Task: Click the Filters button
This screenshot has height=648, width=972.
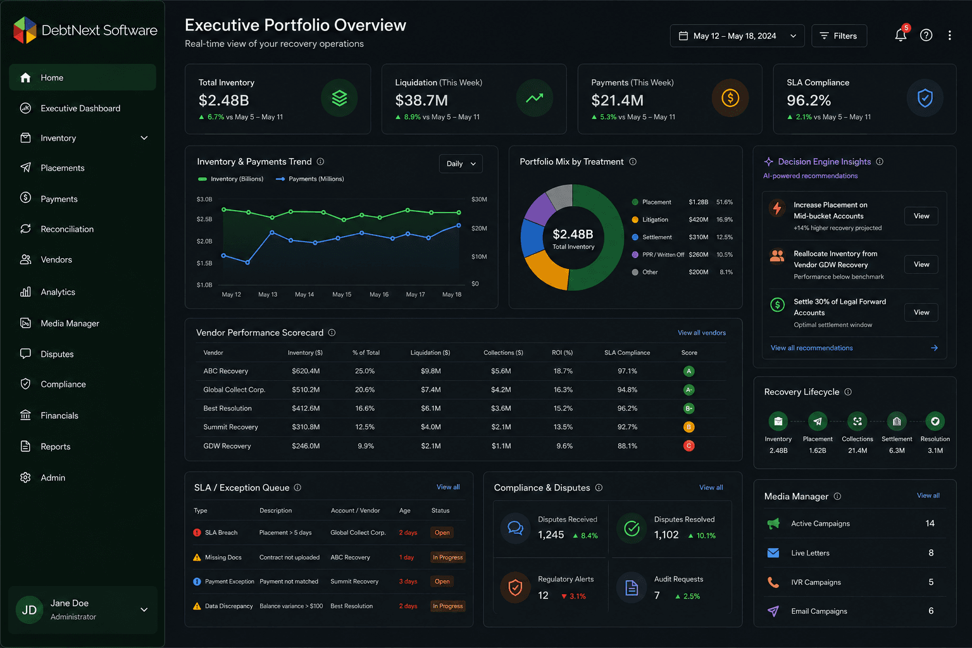Action: 839,35
